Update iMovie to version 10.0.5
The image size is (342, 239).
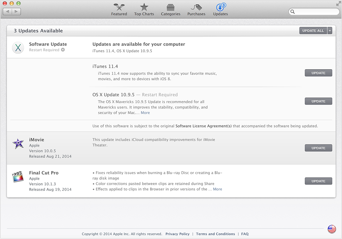point(318,148)
